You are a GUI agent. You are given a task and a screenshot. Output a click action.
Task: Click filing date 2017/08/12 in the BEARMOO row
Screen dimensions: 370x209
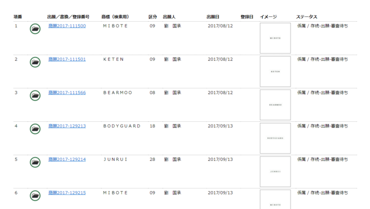[x=221, y=93]
